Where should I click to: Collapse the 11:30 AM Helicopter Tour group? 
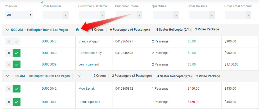(x=7, y=76)
